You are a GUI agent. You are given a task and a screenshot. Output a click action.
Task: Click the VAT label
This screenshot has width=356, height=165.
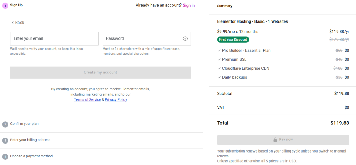(x=221, y=108)
